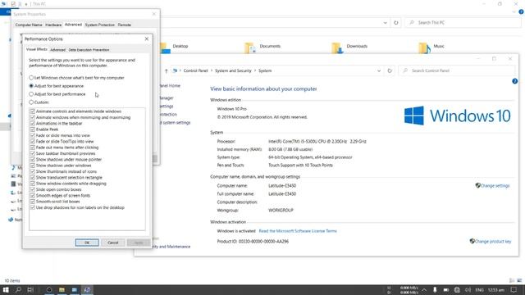The image size is (525, 295).
Task: Show hidden system tray icons
Action: tap(424, 289)
